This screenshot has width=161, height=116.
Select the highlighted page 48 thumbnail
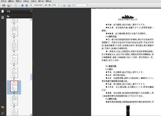[x=14, y=86]
